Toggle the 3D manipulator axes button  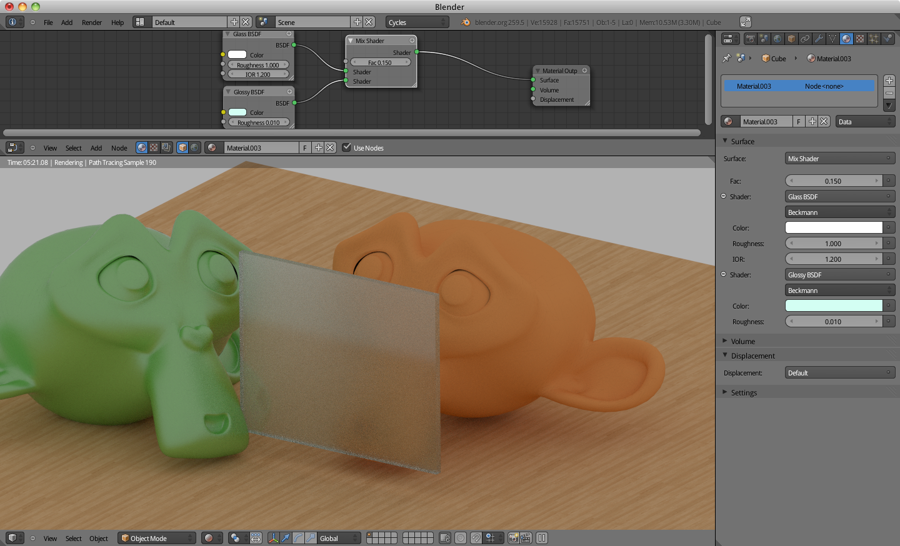tap(273, 538)
